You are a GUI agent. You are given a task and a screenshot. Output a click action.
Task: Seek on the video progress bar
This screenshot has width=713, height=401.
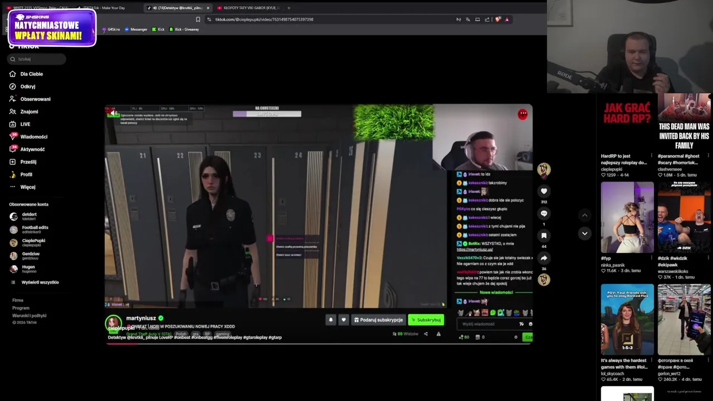(319, 343)
